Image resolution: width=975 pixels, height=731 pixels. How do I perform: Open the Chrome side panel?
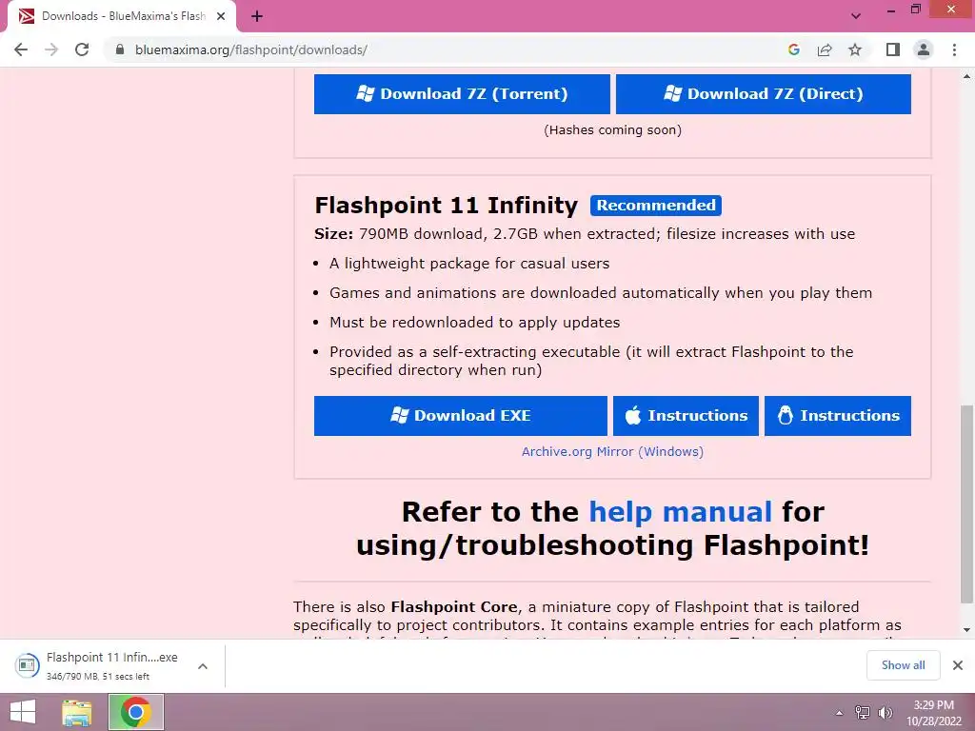point(893,49)
